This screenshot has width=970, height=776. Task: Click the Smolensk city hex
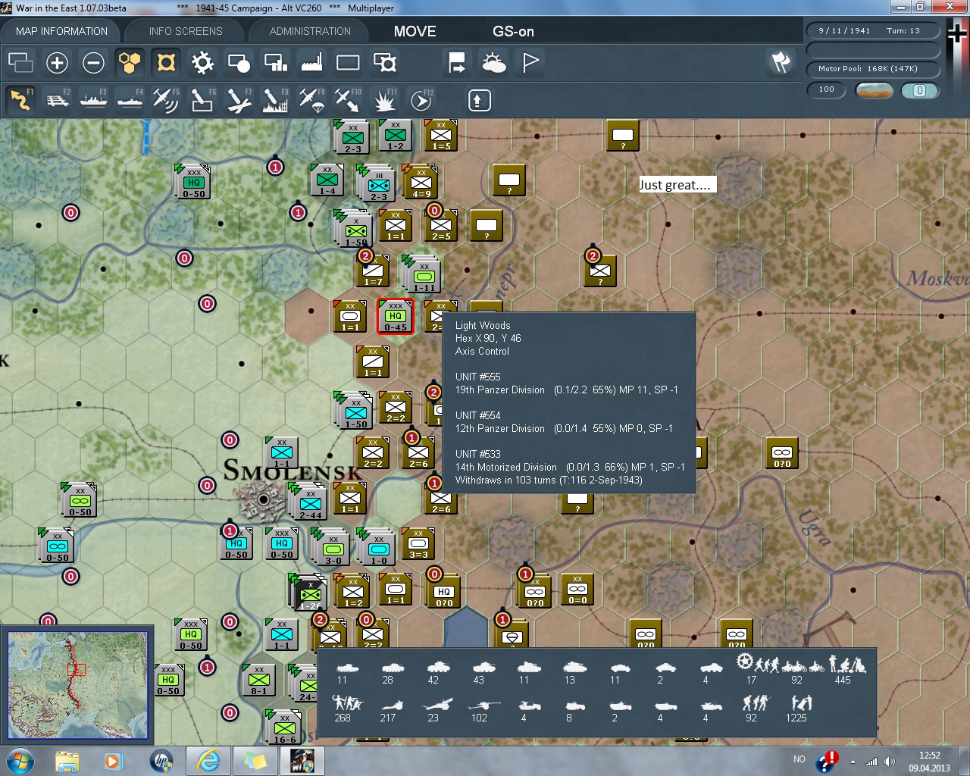(263, 499)
